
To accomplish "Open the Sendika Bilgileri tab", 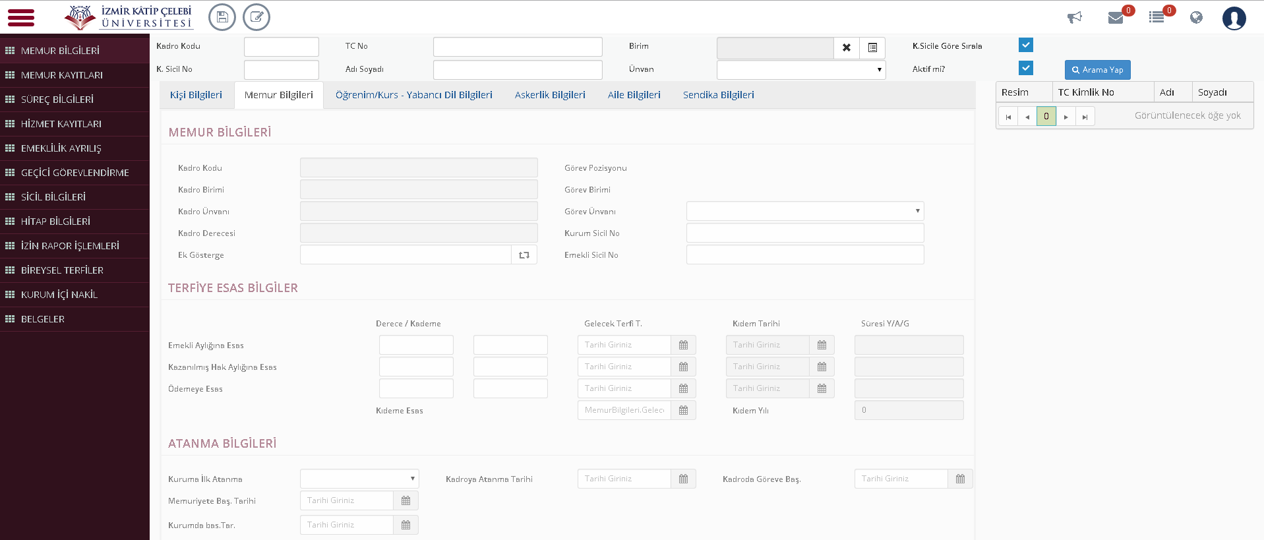I will point(719,95).
